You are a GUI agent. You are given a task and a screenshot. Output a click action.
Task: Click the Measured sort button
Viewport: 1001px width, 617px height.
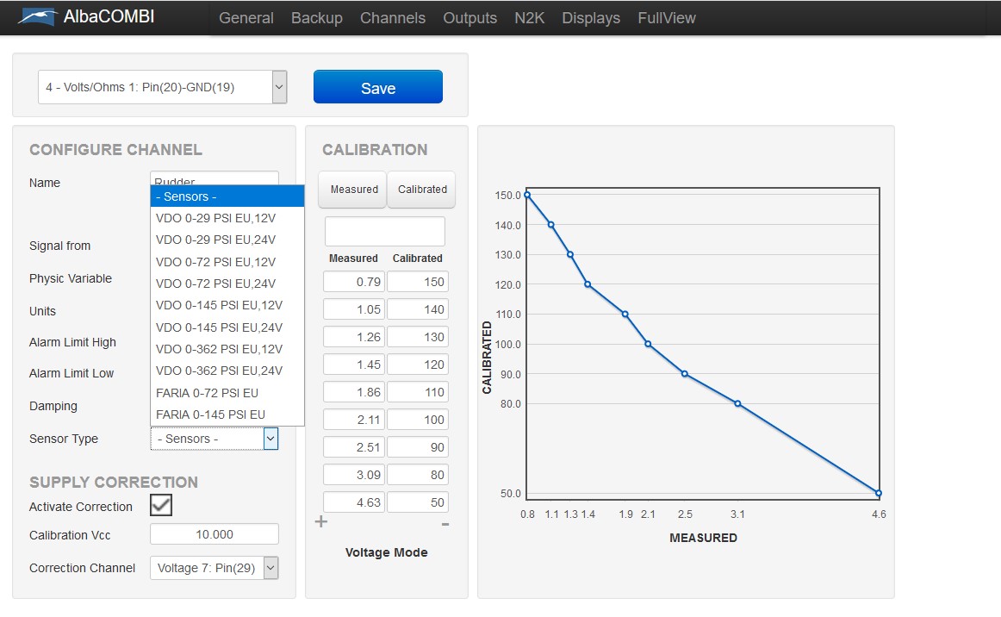pos(353,190)
